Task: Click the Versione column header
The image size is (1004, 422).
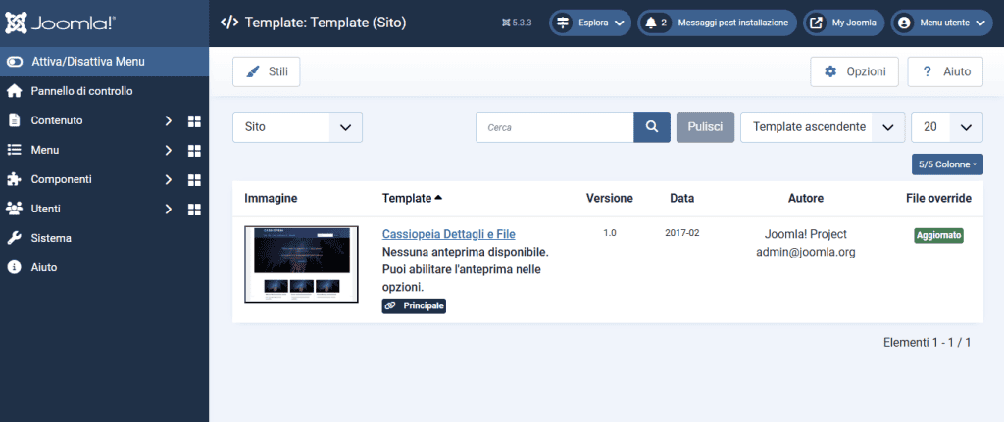Action: [610, 198]
